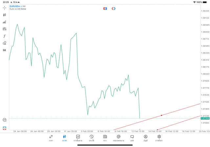Image resolution: width=210 pixels, height=147 pixels.
Task: Open the drawing objects shapes tool
Action: pos(5,43)
